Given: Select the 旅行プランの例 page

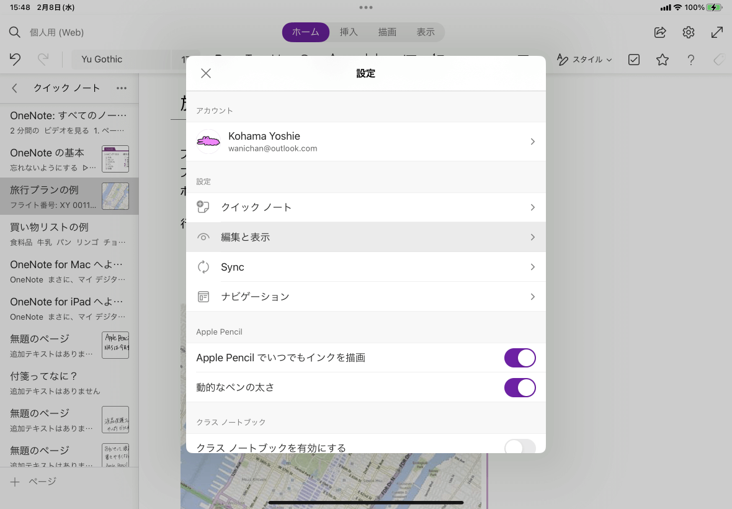Looking at the screenshot, I should coord(69,196).
